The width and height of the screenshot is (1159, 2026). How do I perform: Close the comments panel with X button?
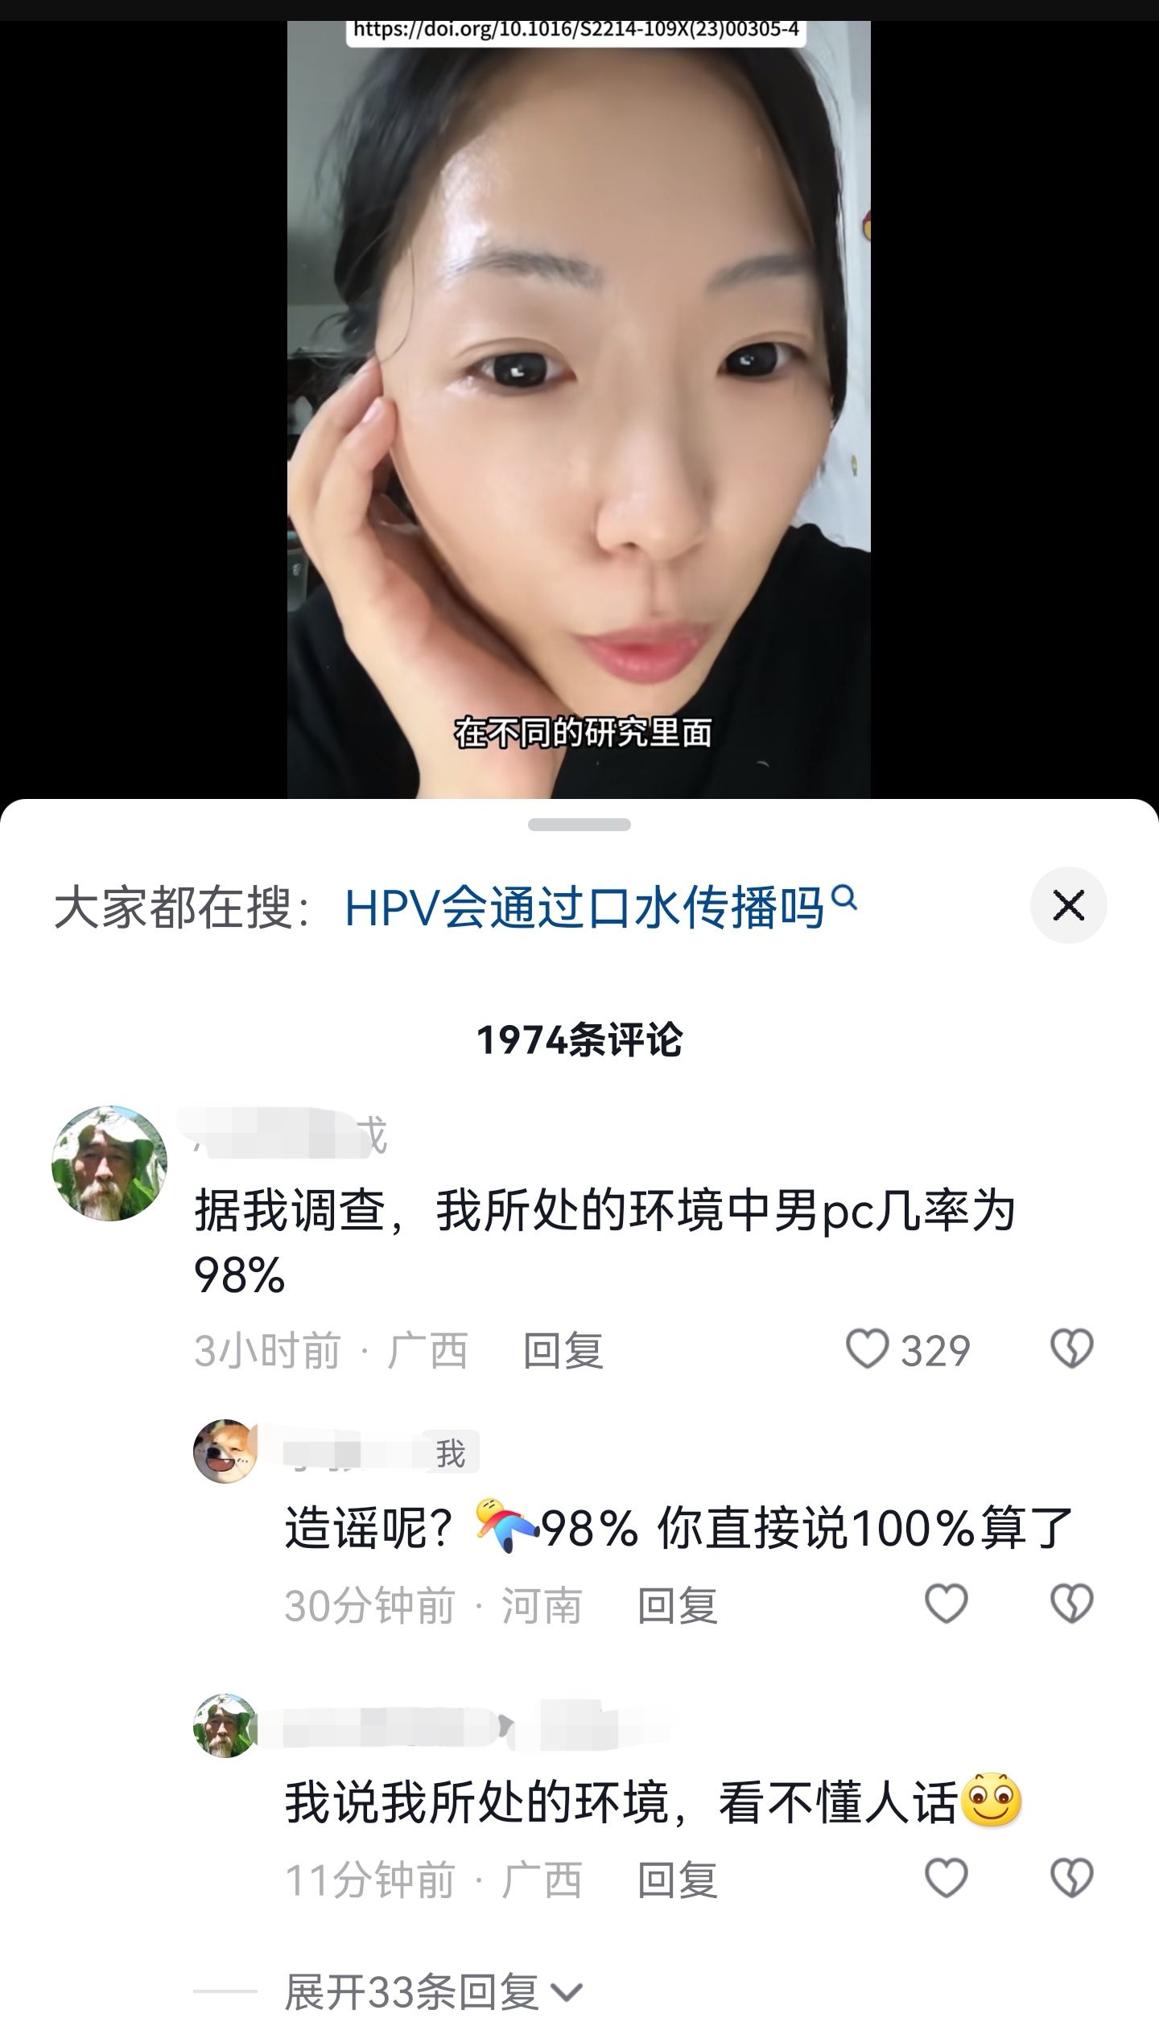click(1068, 905)
